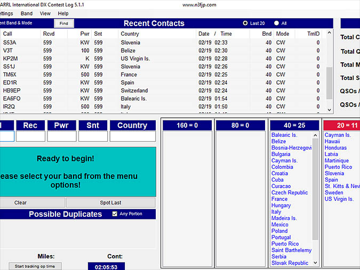
Task: Toggle the Any Portion checkbox
Action: click(115, 214)
